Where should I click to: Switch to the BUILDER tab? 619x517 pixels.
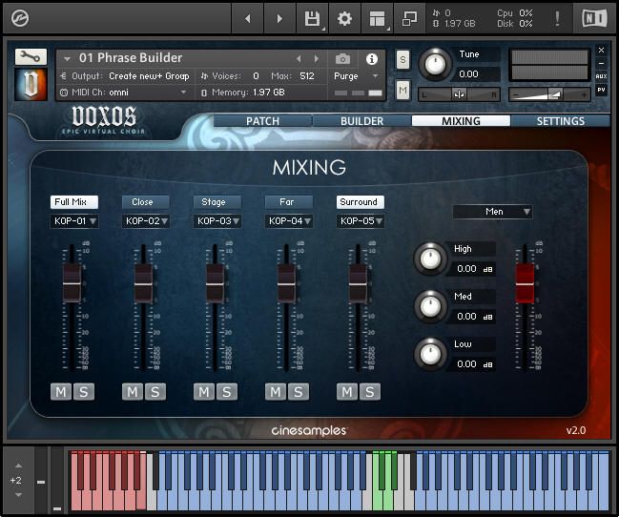coord(362,121)
